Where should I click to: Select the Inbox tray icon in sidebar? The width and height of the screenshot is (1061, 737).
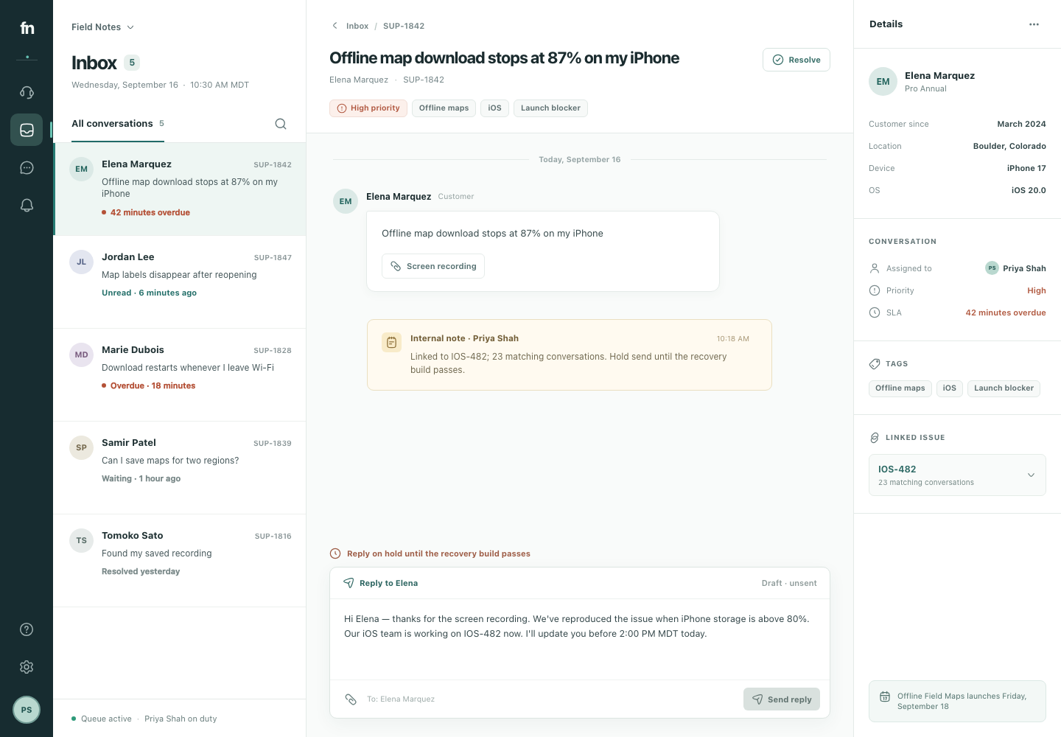(27, 130)
